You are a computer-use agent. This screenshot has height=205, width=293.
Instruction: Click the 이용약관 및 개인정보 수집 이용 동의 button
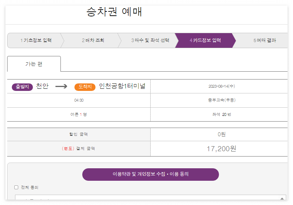(x=150, y=174)
